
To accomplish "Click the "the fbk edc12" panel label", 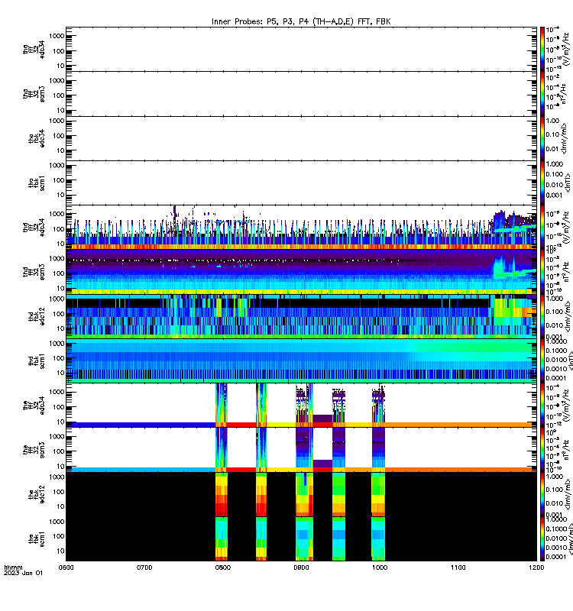I will [x=37, y=494].
